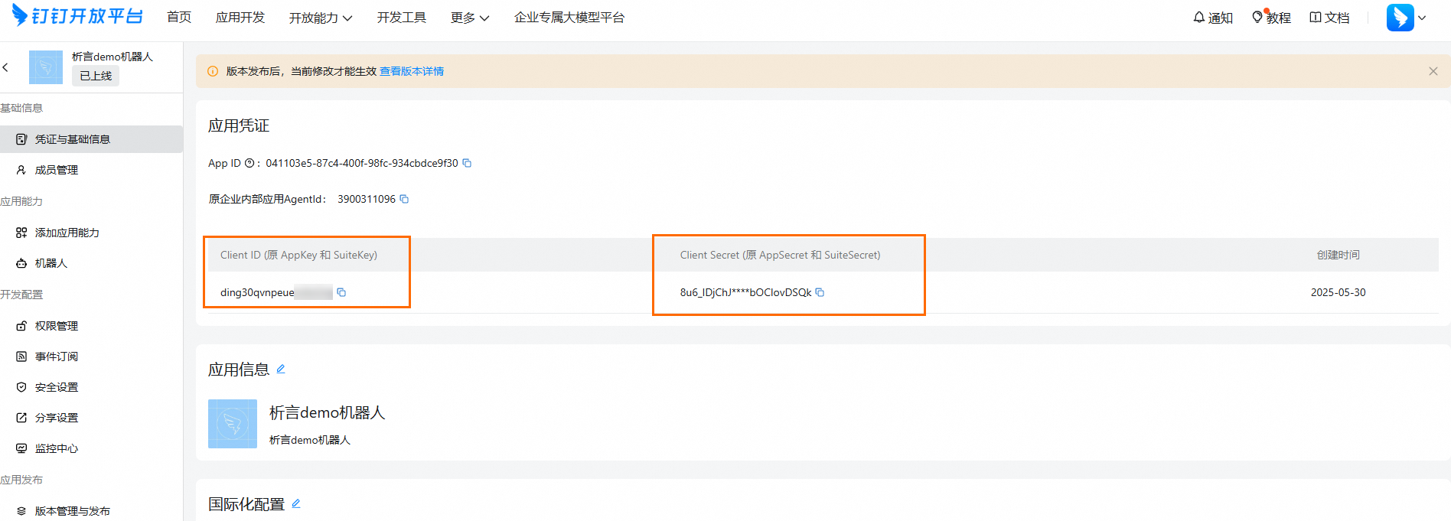This screenshot has height=521, width=1451.
Task: Click the 创建时间 column header
Action: [1339, 255]
